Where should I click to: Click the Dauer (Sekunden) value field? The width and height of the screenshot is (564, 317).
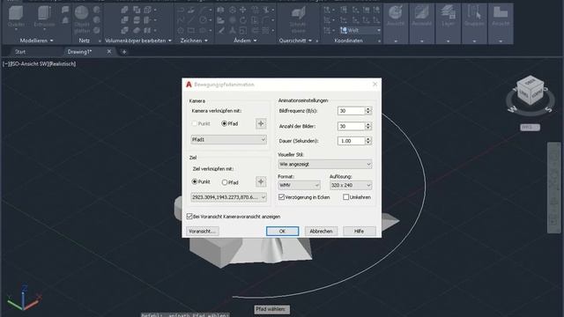tap(352, 141)
